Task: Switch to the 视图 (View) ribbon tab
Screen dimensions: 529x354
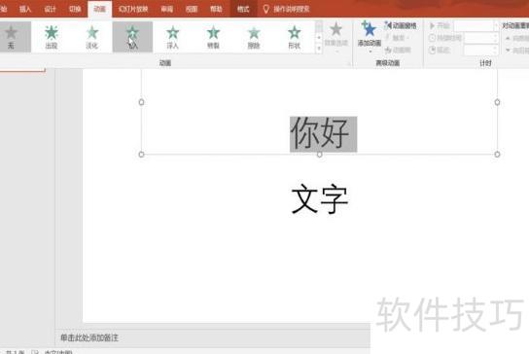Action: 192,9
